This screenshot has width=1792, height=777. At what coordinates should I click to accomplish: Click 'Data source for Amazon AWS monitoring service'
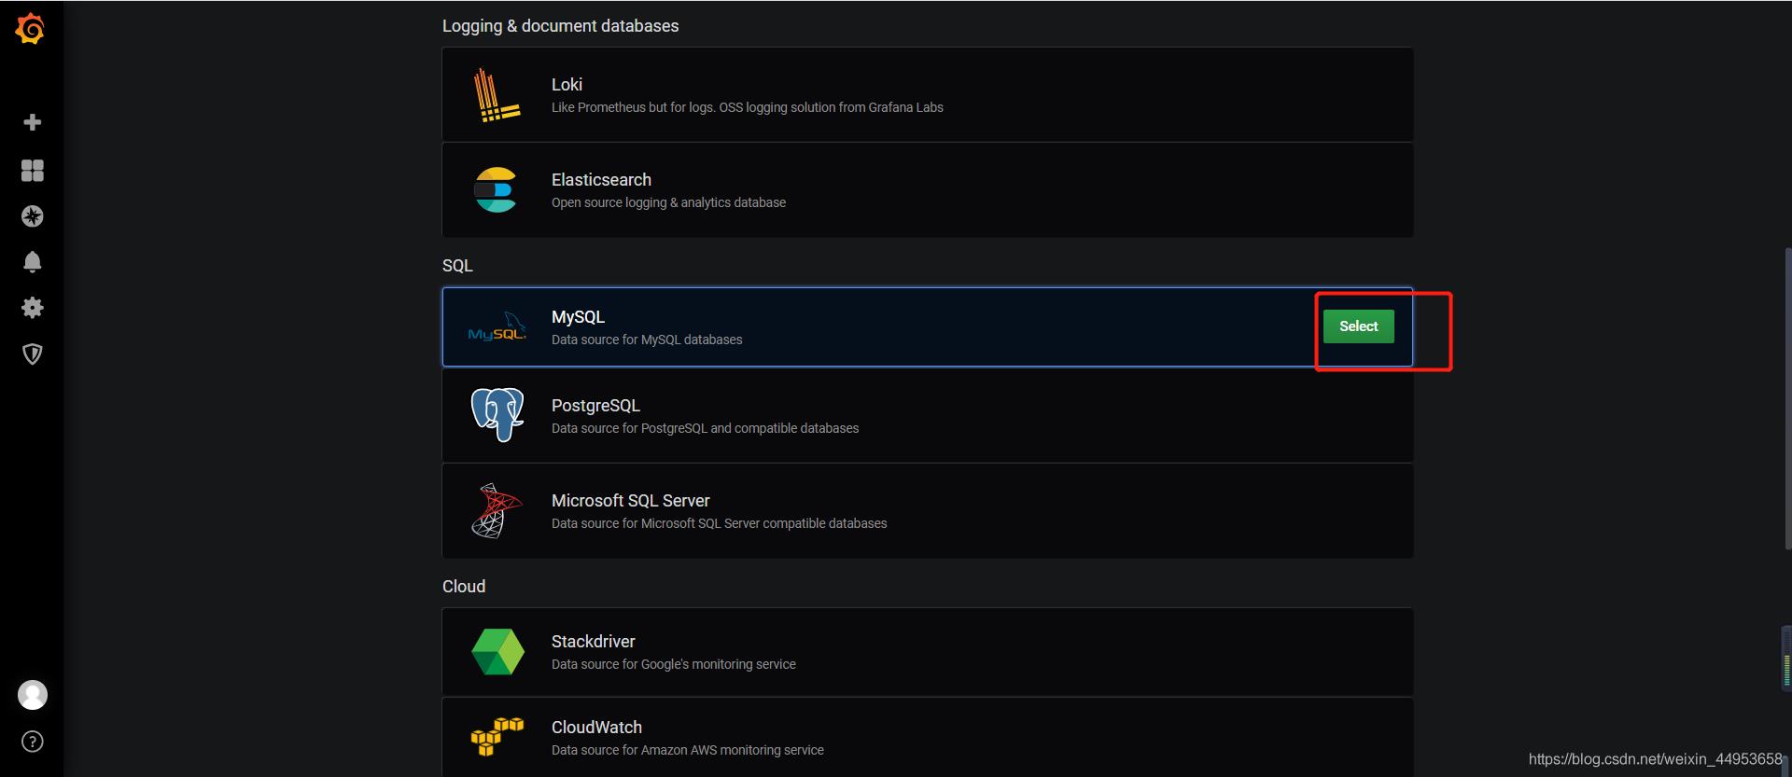pos(687,751)
